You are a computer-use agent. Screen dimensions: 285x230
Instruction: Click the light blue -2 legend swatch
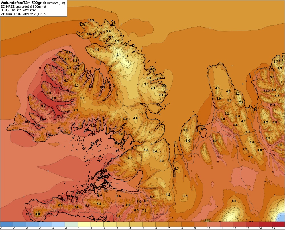click(x=58, y=224)
